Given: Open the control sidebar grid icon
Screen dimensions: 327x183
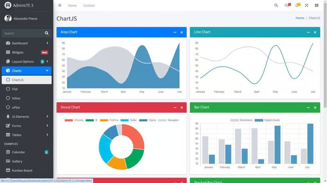Looking at the screenshot, I should click(317, 5).
